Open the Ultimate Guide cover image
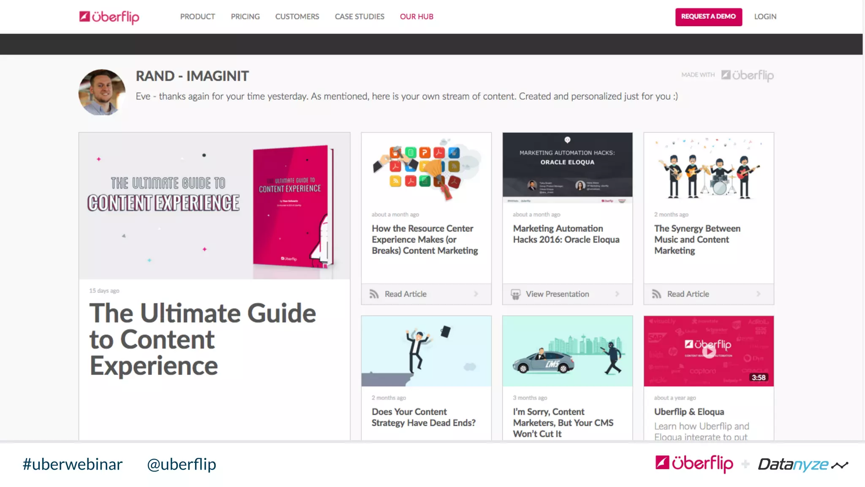865x487 pixels. coord(214,206)
